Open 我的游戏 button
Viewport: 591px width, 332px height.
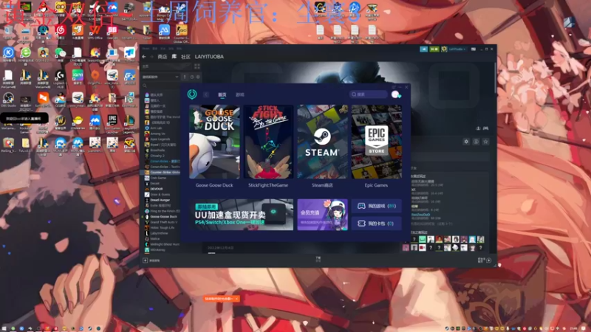(x=376, y=206)
